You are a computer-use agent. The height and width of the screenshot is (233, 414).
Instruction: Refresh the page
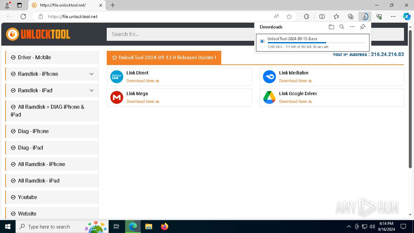tap(23, 17)
